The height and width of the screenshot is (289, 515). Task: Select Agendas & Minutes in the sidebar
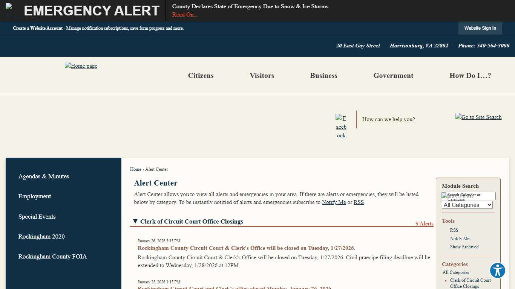44,176
